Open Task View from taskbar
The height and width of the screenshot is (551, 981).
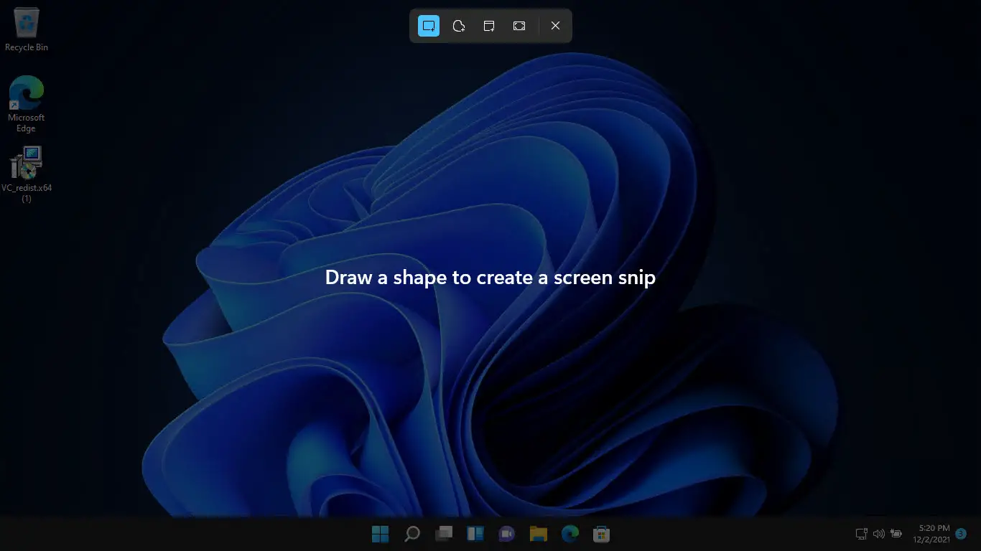444,534
